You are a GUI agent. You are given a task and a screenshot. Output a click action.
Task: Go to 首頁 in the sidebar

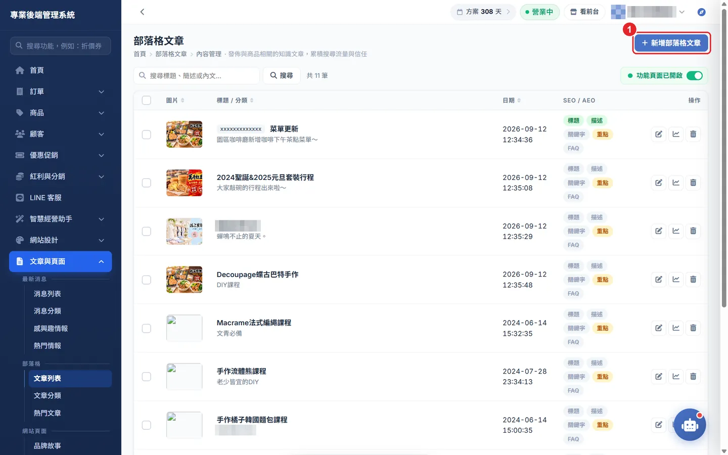61,70
